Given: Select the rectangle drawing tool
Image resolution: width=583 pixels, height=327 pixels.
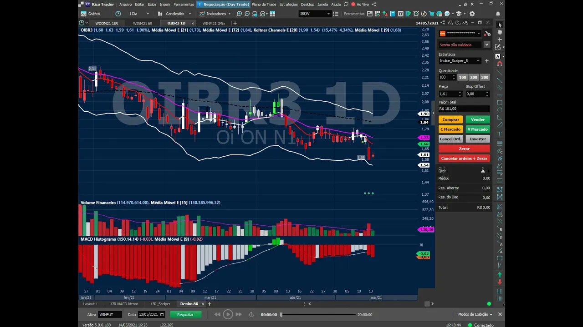Looking at the screenshot, I should 500,103.
